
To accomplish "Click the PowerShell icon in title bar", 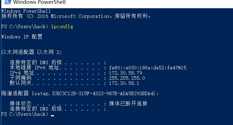I will [8, 2].
